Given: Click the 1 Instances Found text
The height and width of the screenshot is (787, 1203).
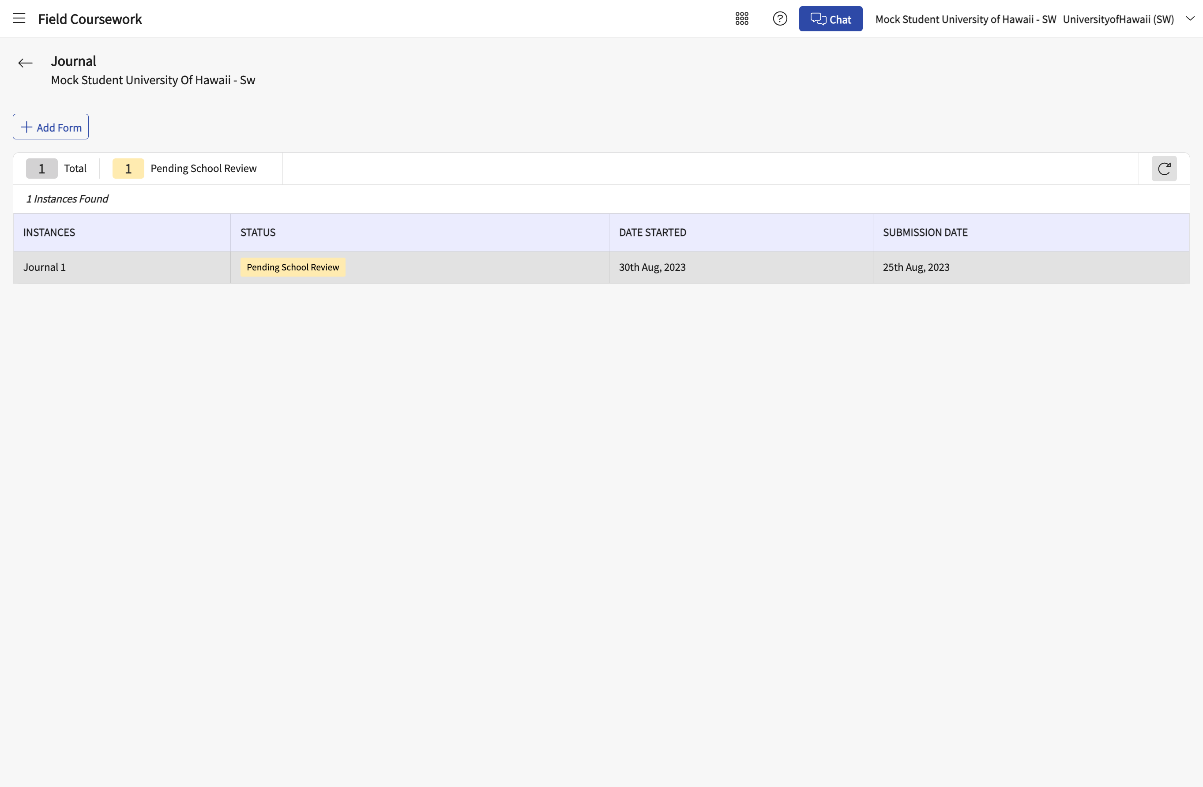Looking at the screenshot, I should pyautogui.click(x=67, y=199).
